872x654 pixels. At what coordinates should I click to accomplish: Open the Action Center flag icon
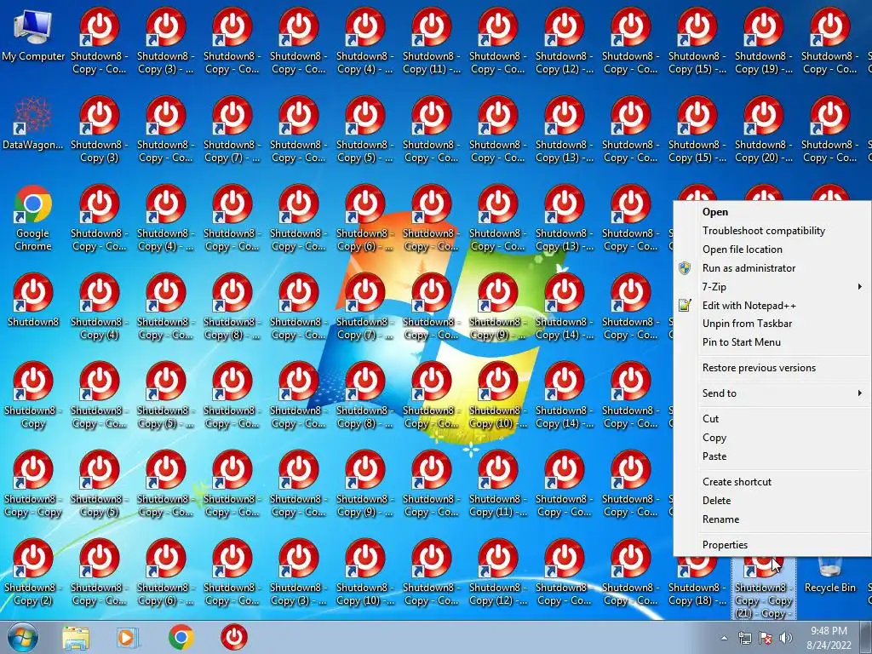click(766, 638)
